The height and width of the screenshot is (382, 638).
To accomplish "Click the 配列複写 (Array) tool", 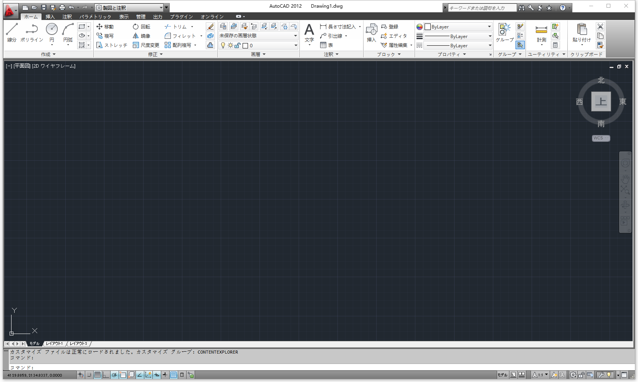I will coord(178,45).
